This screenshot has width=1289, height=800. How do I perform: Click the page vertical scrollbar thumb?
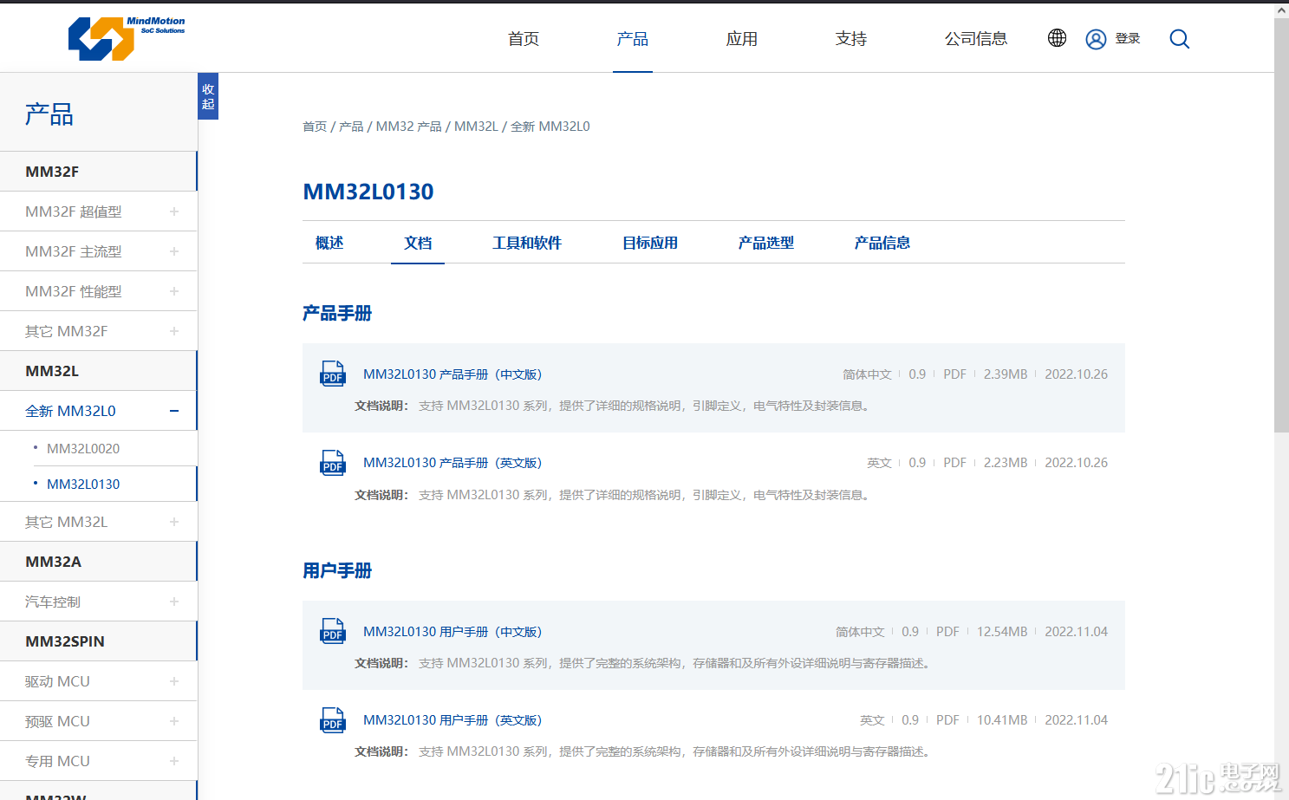pyautogui.click(x=1281, y=224)
